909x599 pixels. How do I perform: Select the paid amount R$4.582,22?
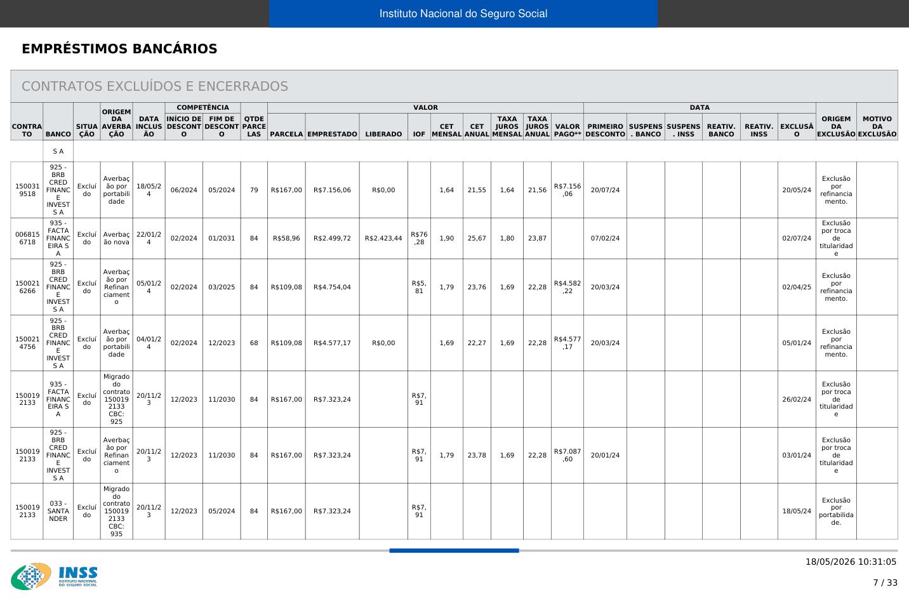[x=567, y=287]
